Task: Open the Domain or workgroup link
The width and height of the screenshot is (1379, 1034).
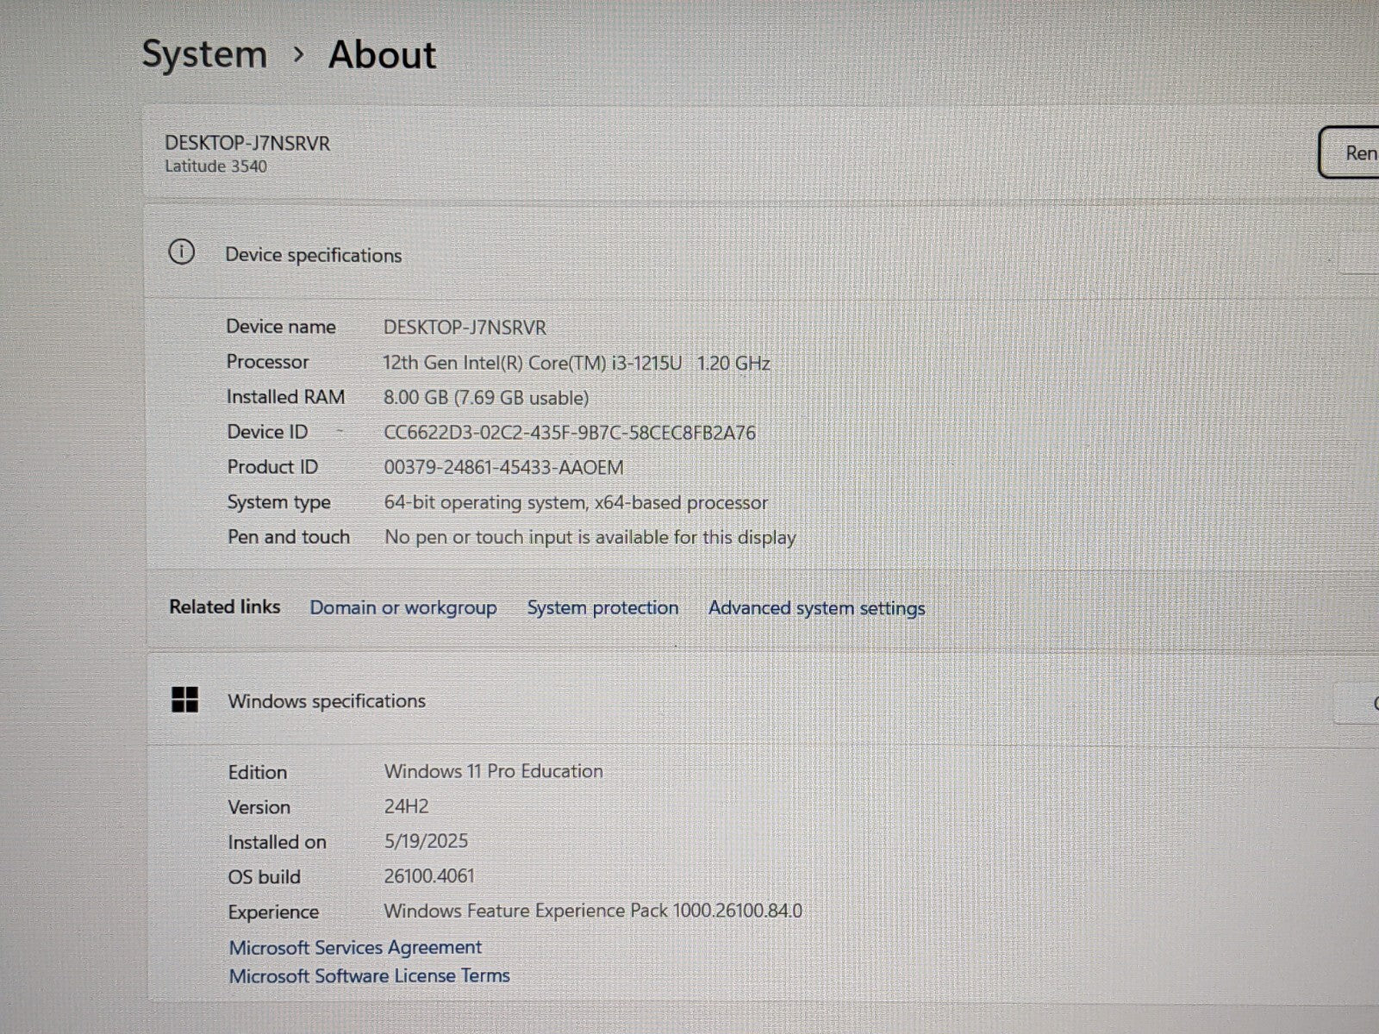Action: click(402, 607)
